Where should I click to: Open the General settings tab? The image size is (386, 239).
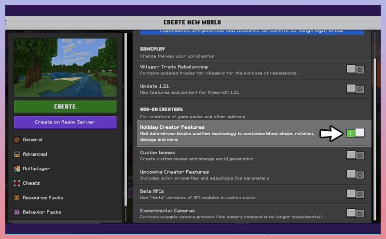click(33, 140)
